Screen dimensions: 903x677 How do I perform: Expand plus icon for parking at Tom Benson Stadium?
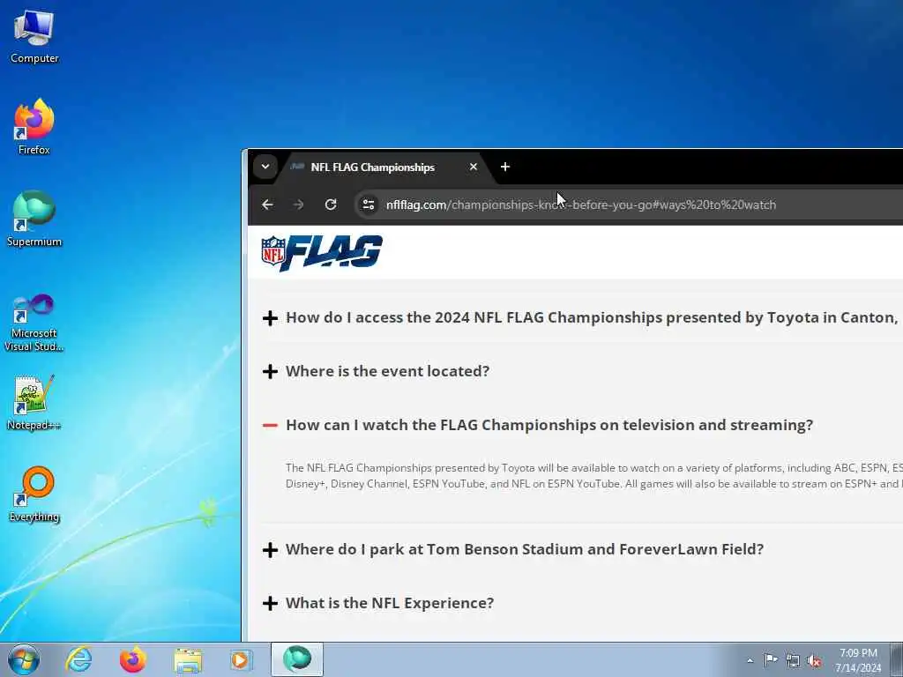270,550
